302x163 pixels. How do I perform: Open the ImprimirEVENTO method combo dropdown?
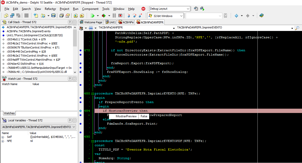click(292, 28)
